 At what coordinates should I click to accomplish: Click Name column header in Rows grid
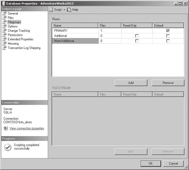[x=75, y=26]
